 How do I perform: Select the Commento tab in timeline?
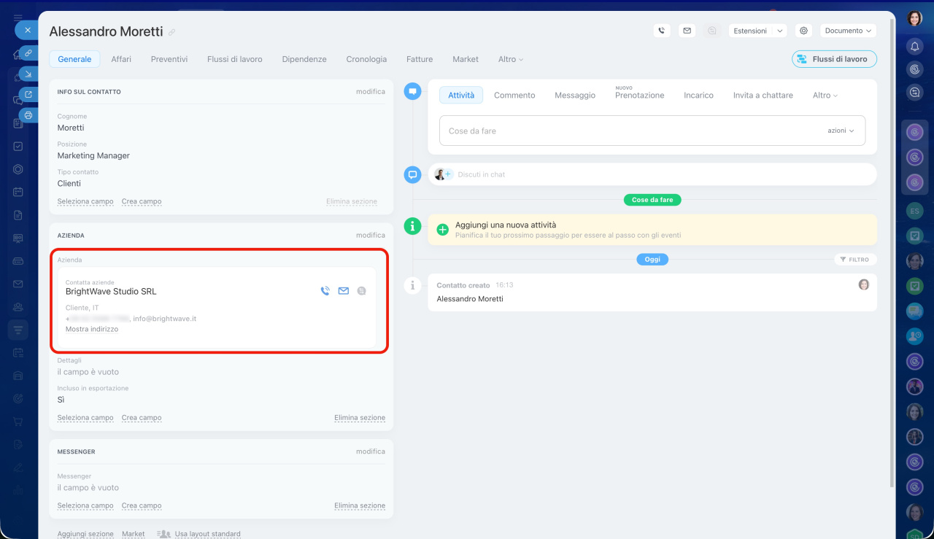(x=514, y=96)
